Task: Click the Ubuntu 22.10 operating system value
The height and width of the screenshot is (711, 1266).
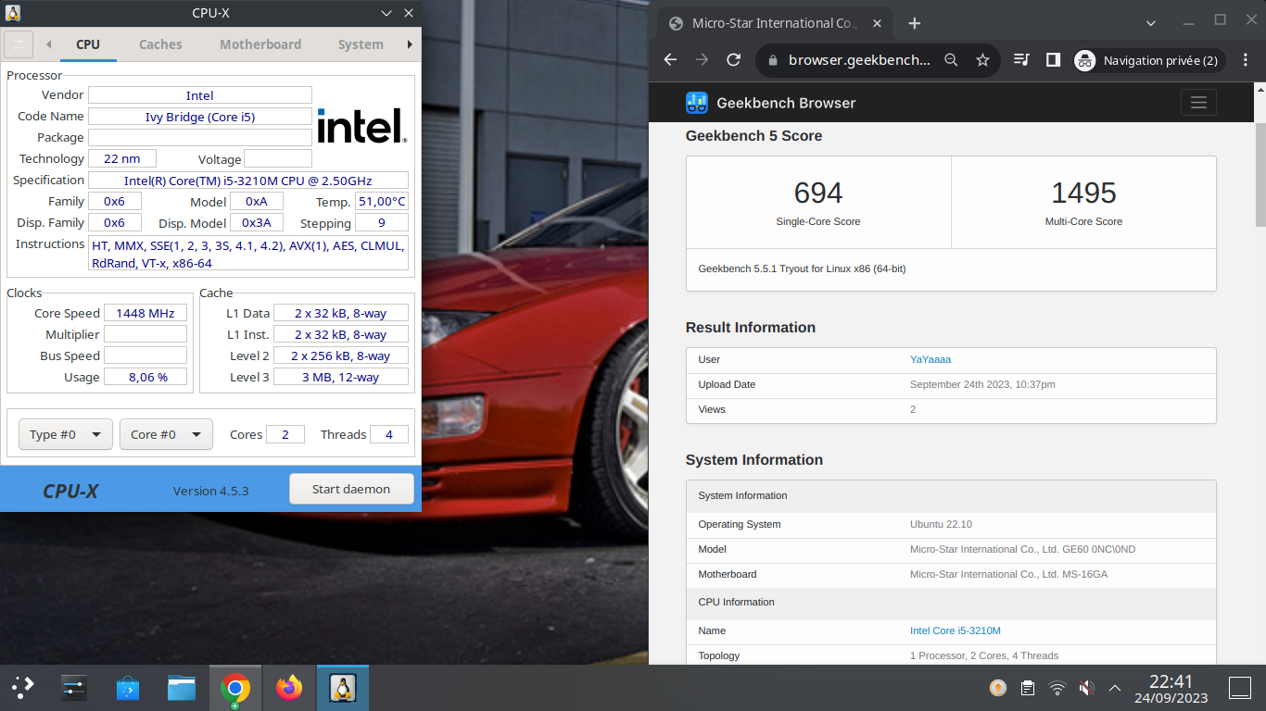Action: [941, 524]
